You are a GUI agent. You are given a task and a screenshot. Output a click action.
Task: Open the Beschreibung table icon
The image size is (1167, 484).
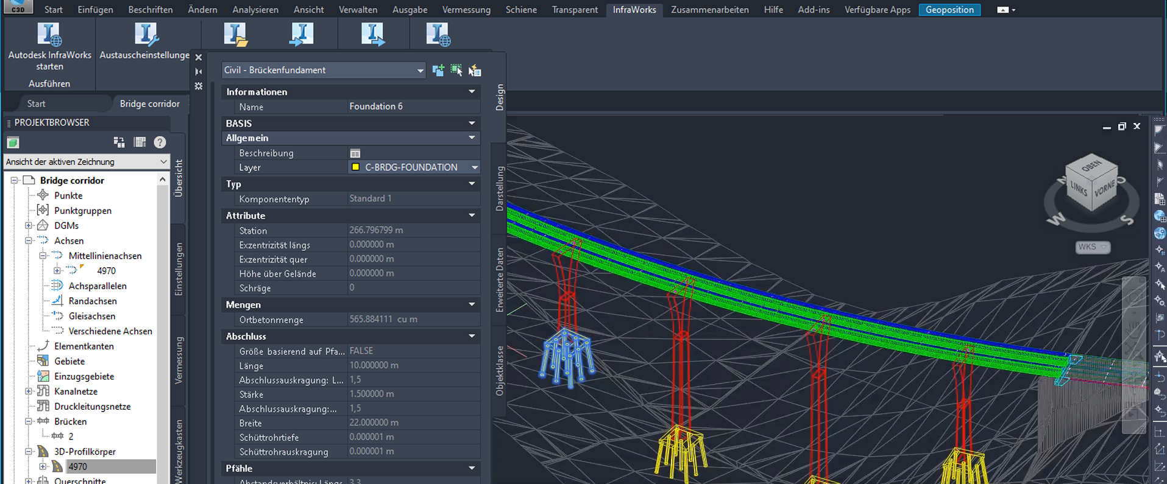tap(355, 153)
